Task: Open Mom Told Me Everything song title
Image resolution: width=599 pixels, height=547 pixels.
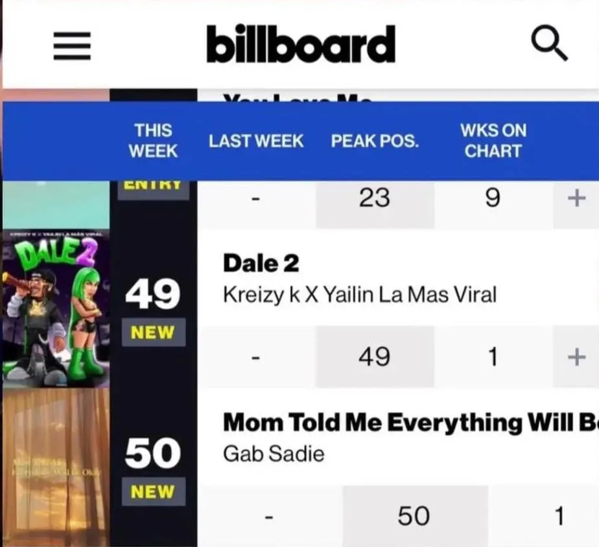Action: 410,423
